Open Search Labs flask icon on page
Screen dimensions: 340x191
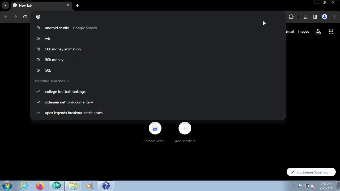318,32
